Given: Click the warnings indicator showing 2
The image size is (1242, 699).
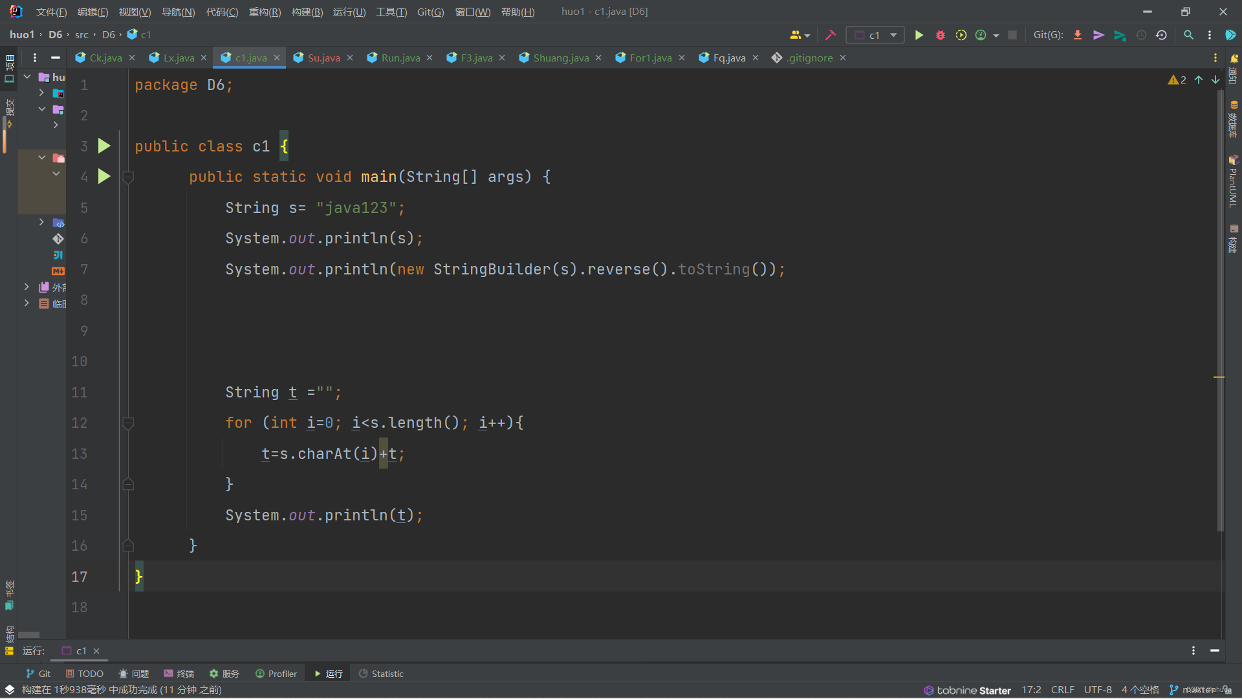Looking at the screenshot, I should 1177,80.
